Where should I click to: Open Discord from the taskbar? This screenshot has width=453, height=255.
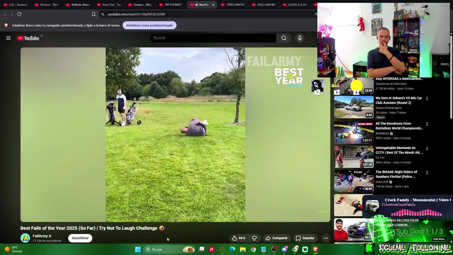284,249
